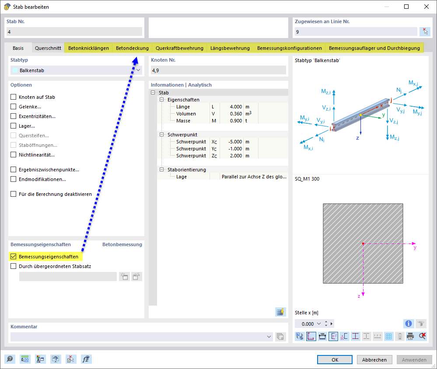Click the new design properties icon beside empty field
The width and height of the screenshot is (437, 369).
click(124, 277)
